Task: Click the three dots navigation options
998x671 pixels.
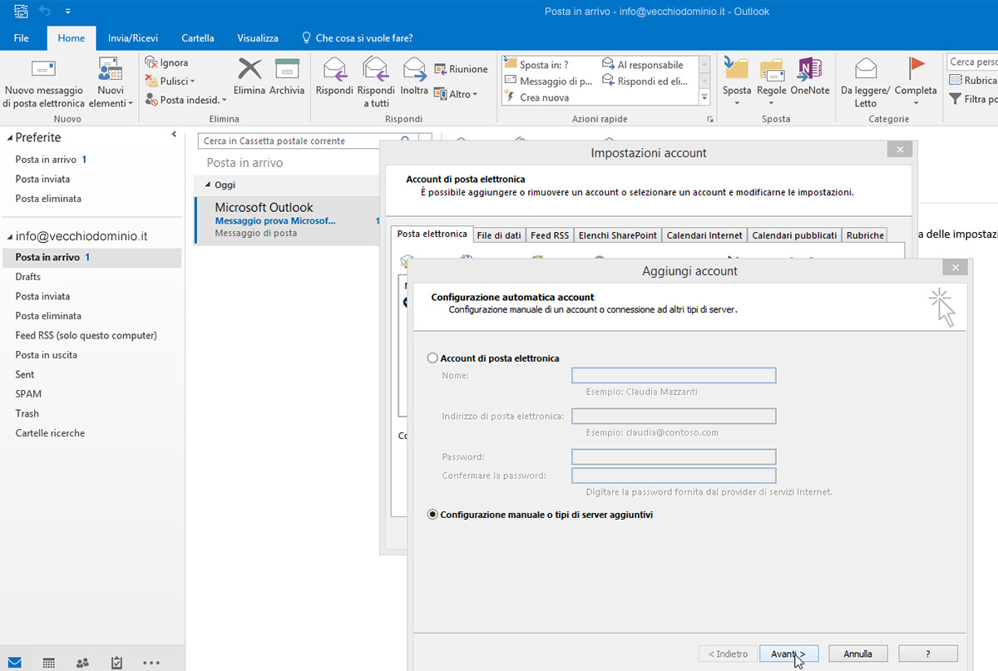Action: point(151,663)
